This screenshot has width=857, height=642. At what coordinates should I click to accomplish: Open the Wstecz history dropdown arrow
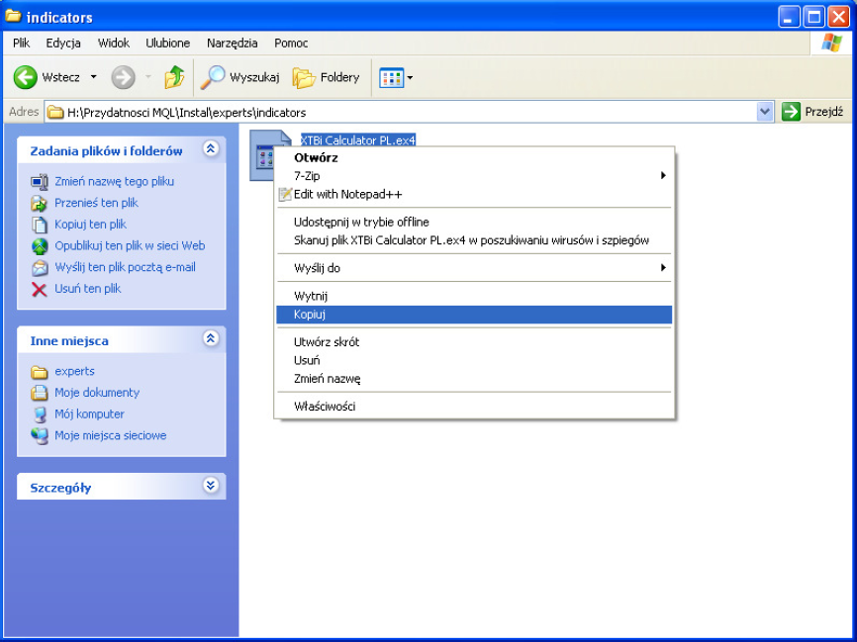(94, 77)
